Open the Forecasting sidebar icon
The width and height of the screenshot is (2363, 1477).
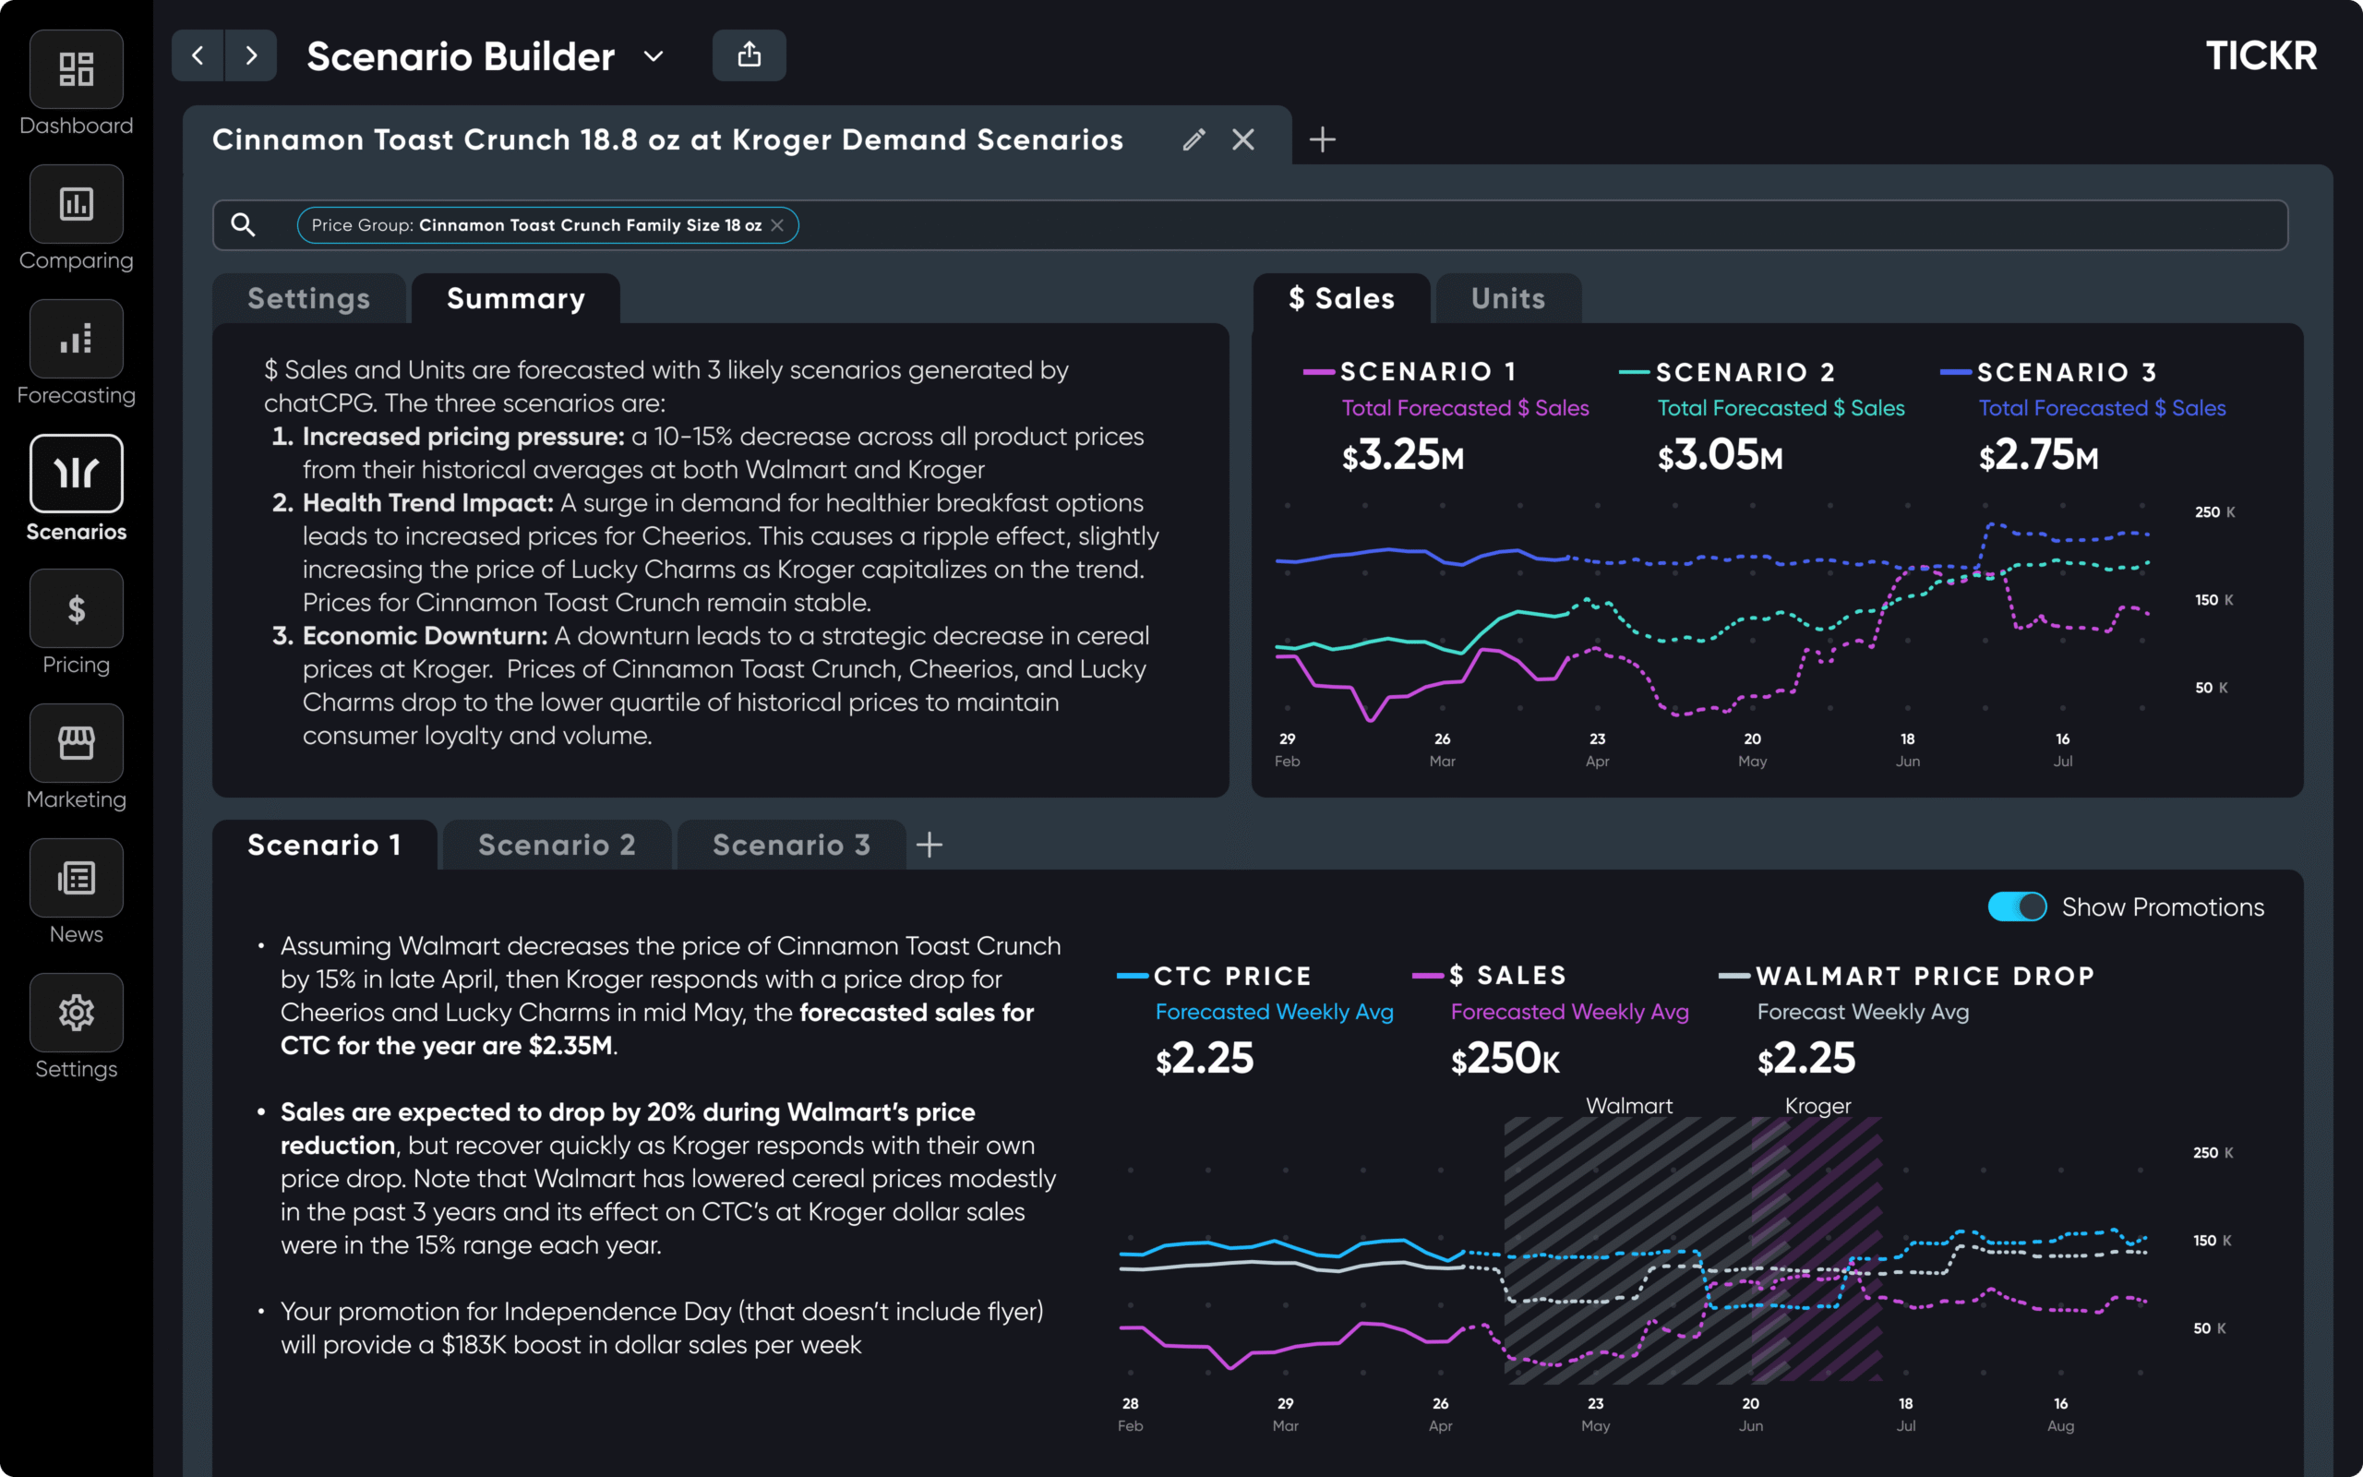pyautogui.click(x=77, y=339)
